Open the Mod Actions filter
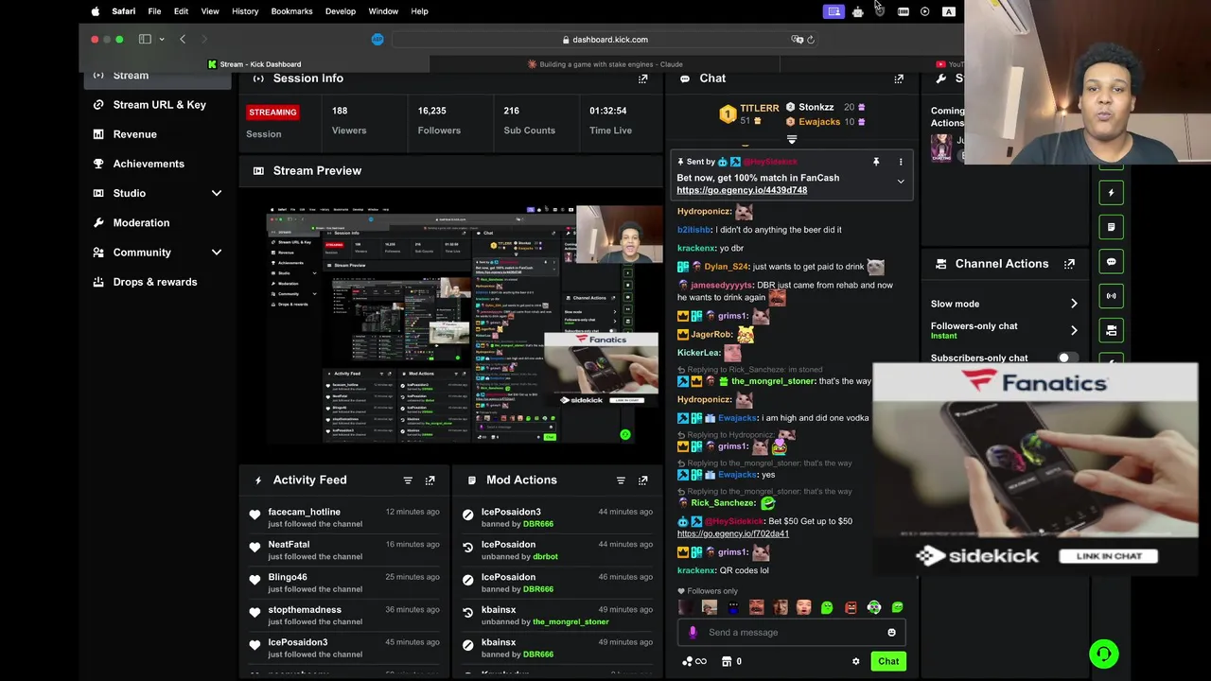The height and width of the screenshot is (681, 1211). click(621, 480)
